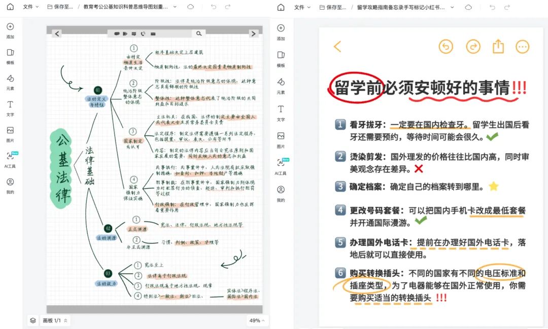Redo in the left window toolbar
This screenshot has width=548, height=329.
pos(227,7)
